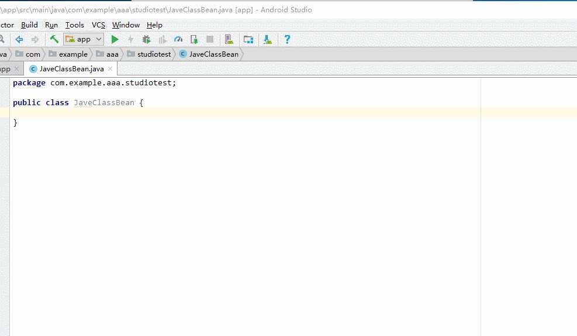Click the Make Project hammer icon
The image size is (577, 336).
54,39
